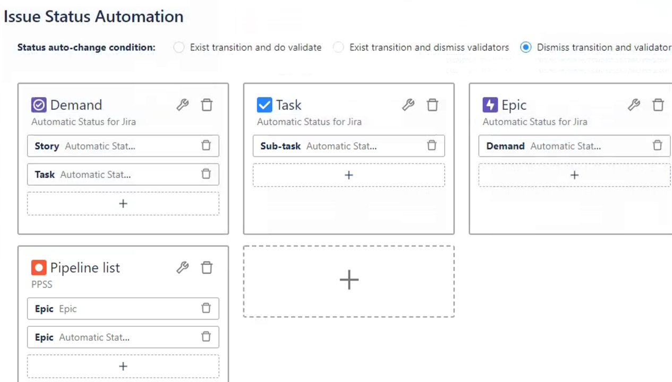Add new parent issue type card
Image resolution: width=672 pixels, height=382 pixels.
point(348,280)
